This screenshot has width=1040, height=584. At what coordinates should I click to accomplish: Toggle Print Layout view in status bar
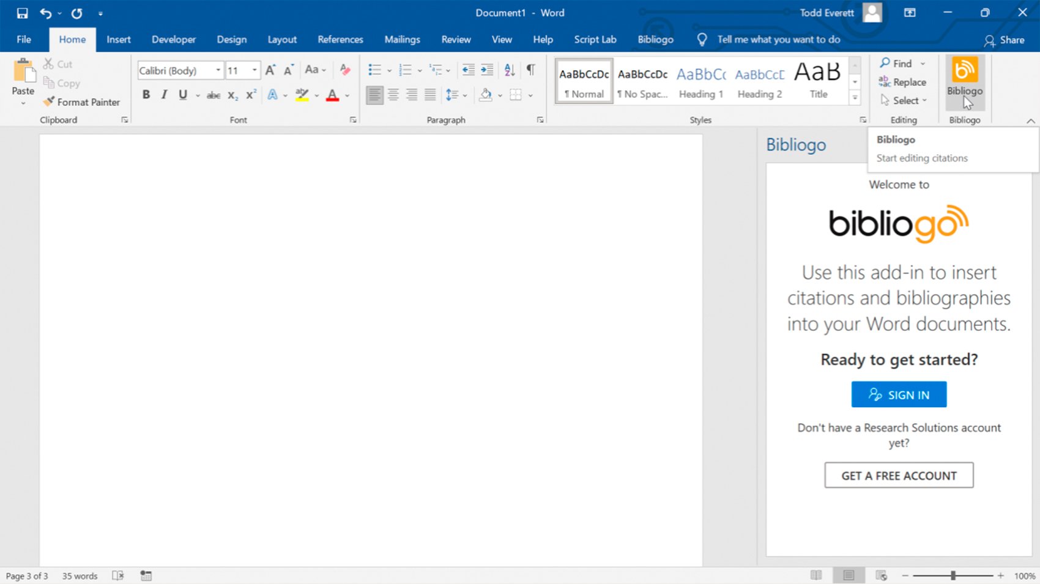coord(849,575)
